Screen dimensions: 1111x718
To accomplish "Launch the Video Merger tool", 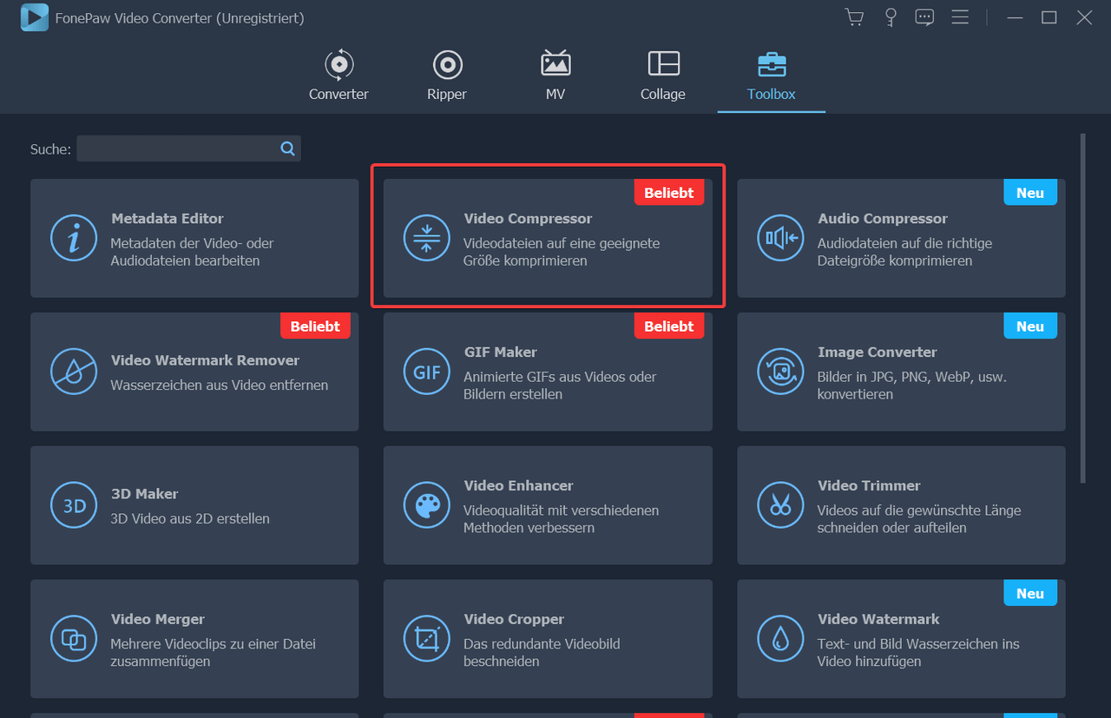I will tap(194, 639).
